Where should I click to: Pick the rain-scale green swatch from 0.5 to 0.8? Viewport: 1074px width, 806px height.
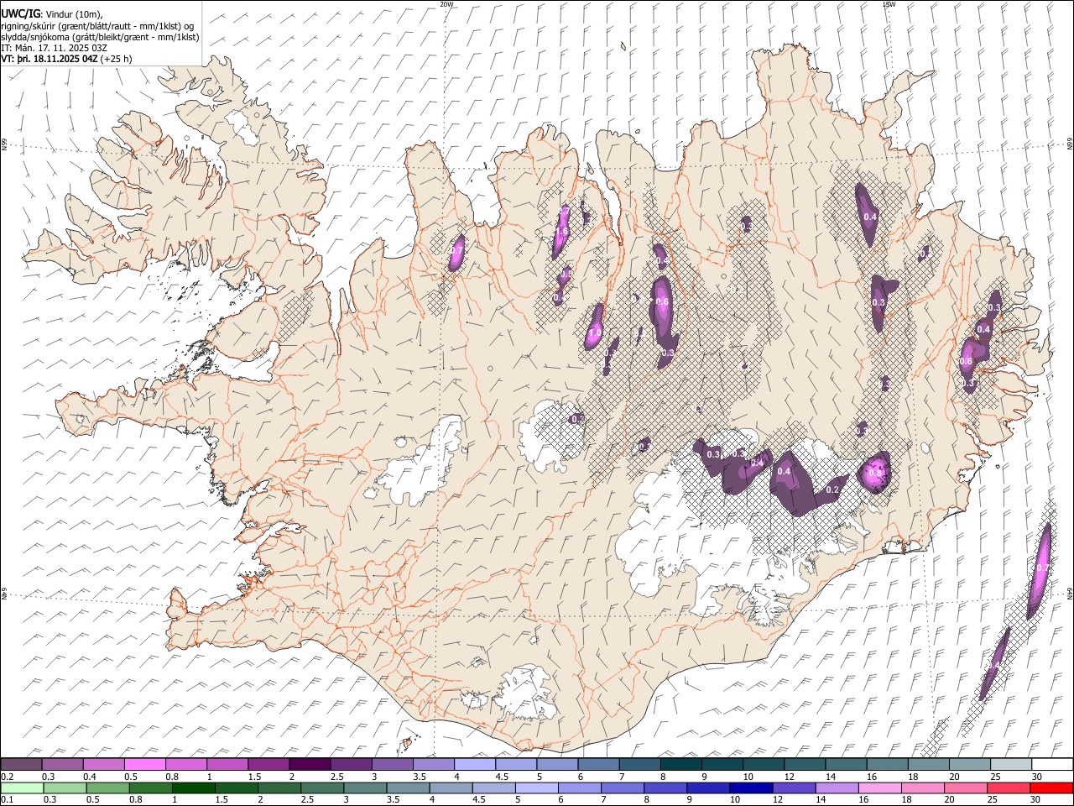tap(108, 788)
